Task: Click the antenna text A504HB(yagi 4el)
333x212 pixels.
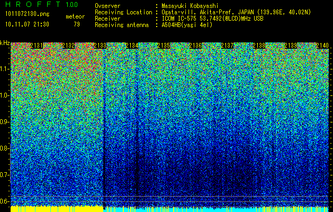Action: (187, 25)
